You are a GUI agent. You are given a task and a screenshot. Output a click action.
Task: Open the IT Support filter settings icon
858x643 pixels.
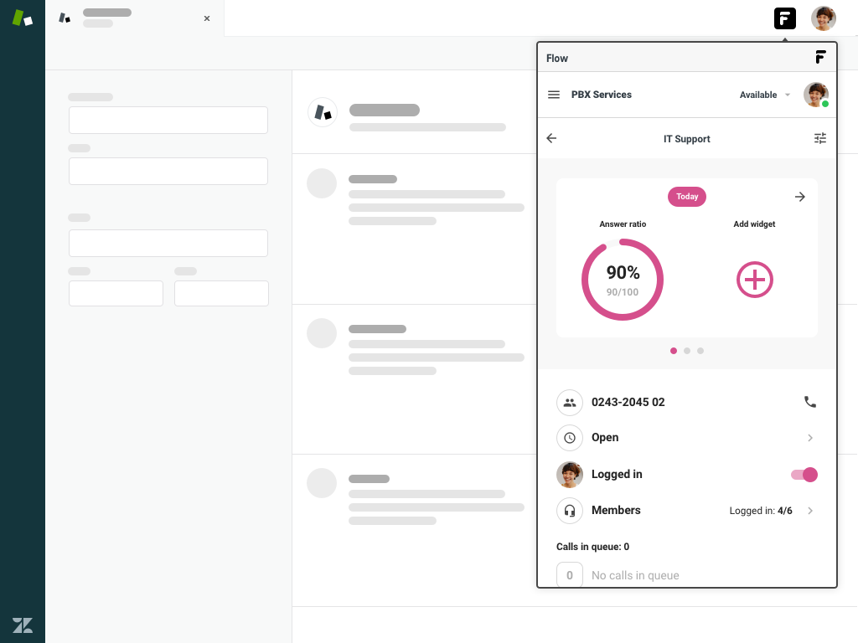[820, 139]
